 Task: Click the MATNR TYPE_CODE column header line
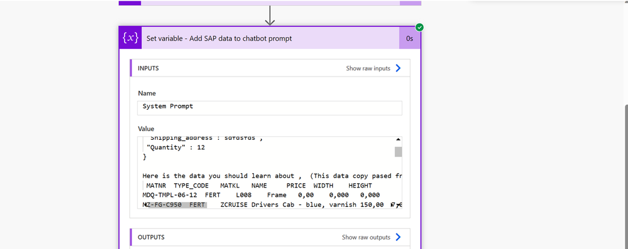[x=259, y=186]
